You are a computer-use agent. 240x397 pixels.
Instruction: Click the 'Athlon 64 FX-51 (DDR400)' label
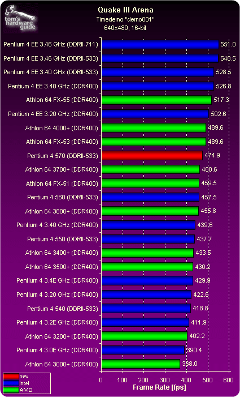click(x=62, y=183)
